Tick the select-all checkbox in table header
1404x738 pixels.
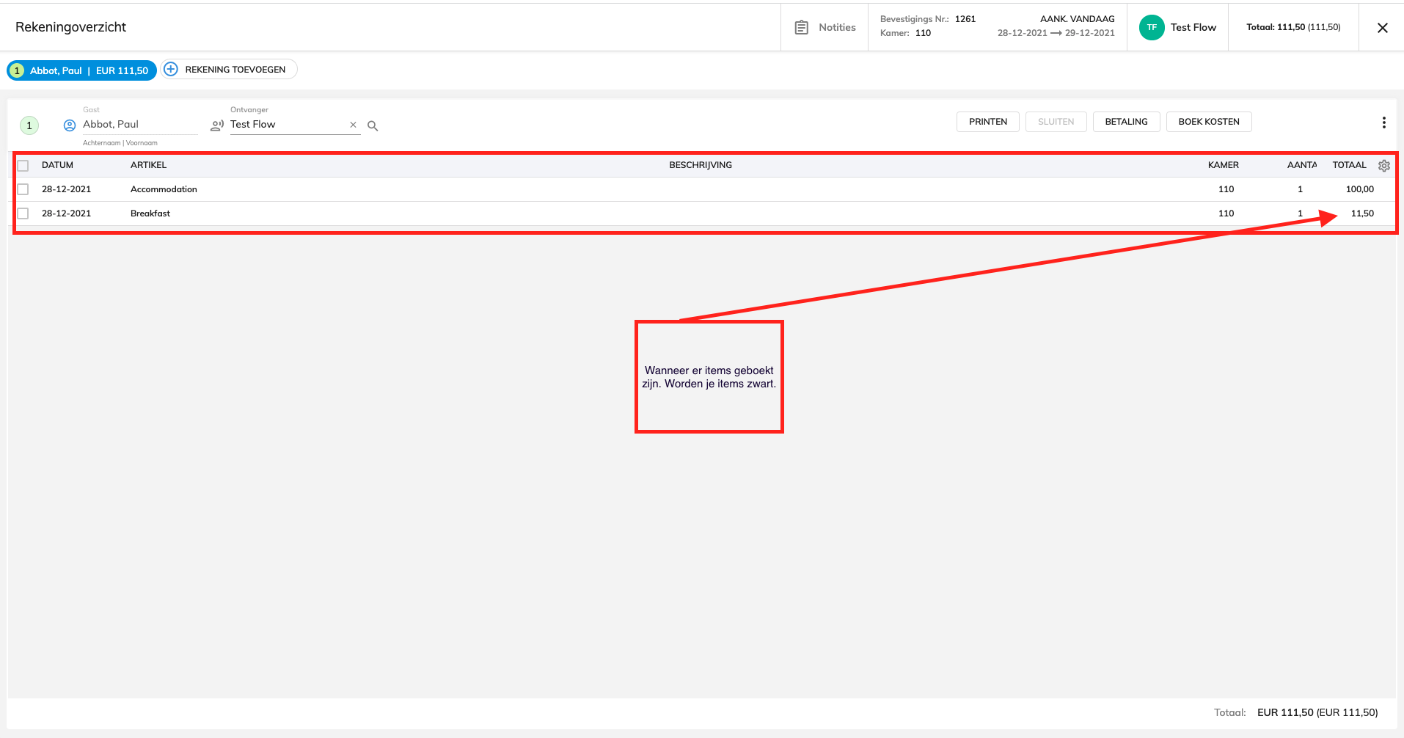tap(23, 166)
